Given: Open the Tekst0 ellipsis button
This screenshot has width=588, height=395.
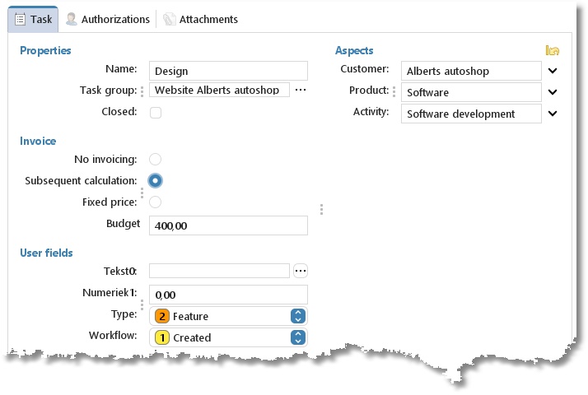Looking at the screenshot, I should coord(301,271).
